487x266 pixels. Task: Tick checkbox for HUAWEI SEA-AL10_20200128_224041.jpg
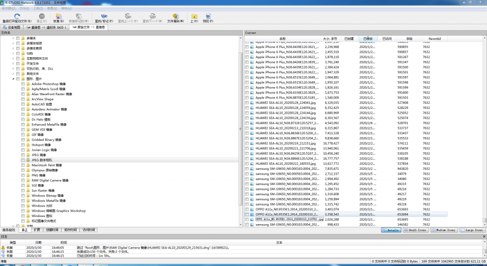[247, 102]
